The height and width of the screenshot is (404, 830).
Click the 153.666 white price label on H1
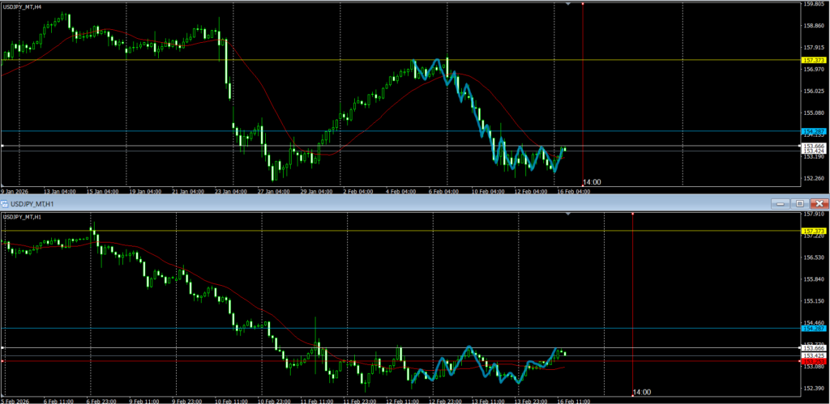(813, 348)
